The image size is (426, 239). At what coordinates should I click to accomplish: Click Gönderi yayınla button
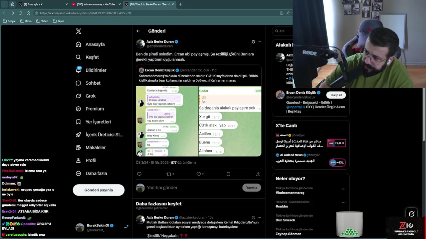click(x=99, y=190)
